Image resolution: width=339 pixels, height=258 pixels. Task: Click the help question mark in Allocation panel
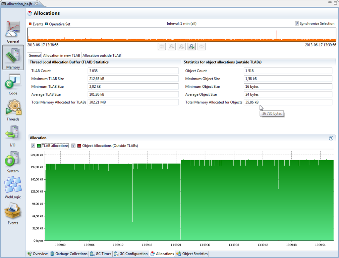[x=331, y=138]
